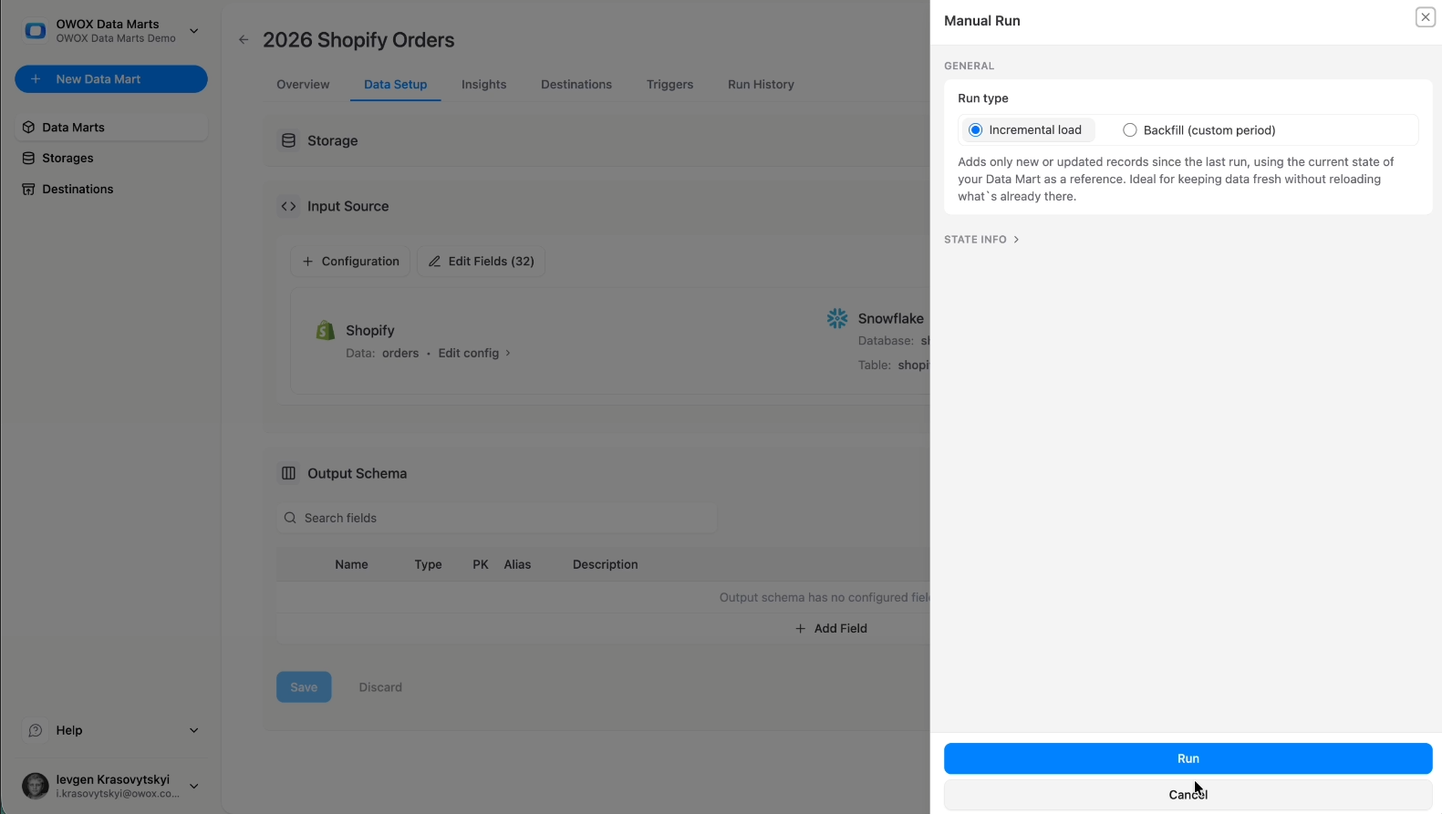Click the 2026 Shopify Orders title
Viewport: 1442px width, 814px height.
click(x=358, y=40)
